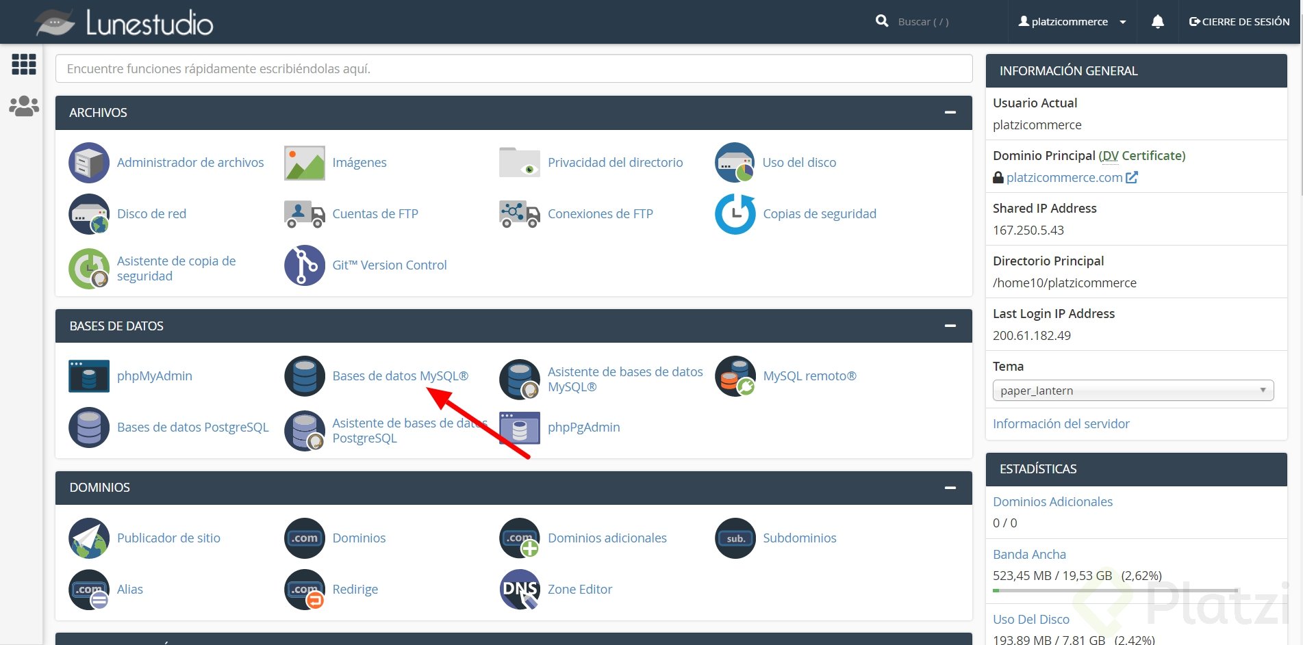Open the Administrador de archivos icon
The height and width of the screenshot is (645, 1303).
tap(89, 163)
